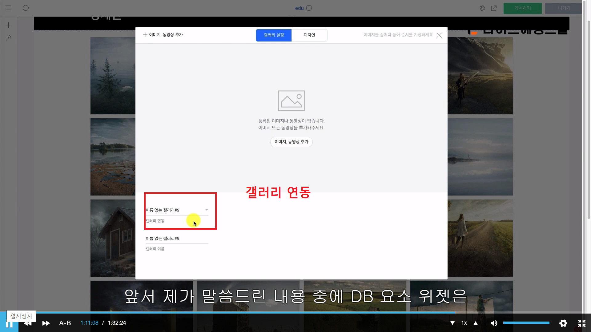Open the hamburger menu icon
591x332 pixels.
[8, 8]
